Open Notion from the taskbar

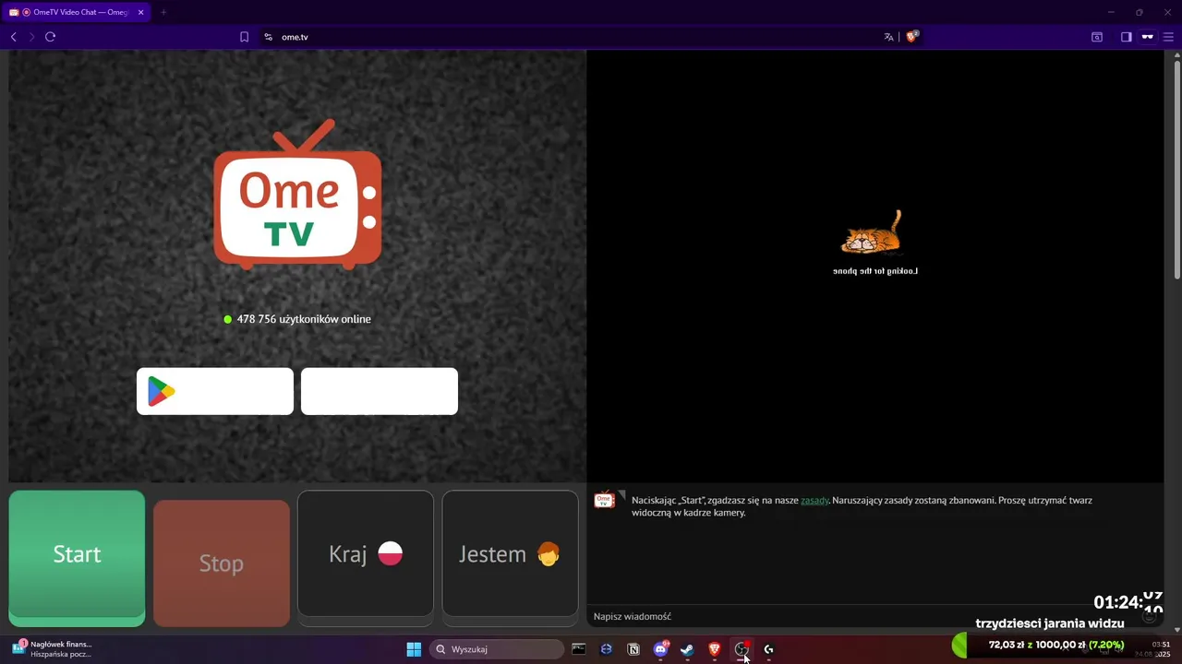click(x=633, y=649)
